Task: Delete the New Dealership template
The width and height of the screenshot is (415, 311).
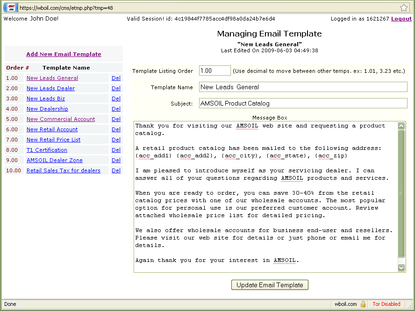Action: click(116, 109)
